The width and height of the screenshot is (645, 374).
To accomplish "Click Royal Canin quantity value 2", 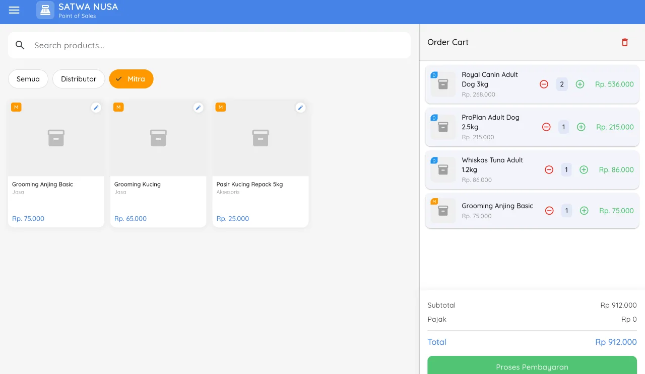I will (562, 84).
